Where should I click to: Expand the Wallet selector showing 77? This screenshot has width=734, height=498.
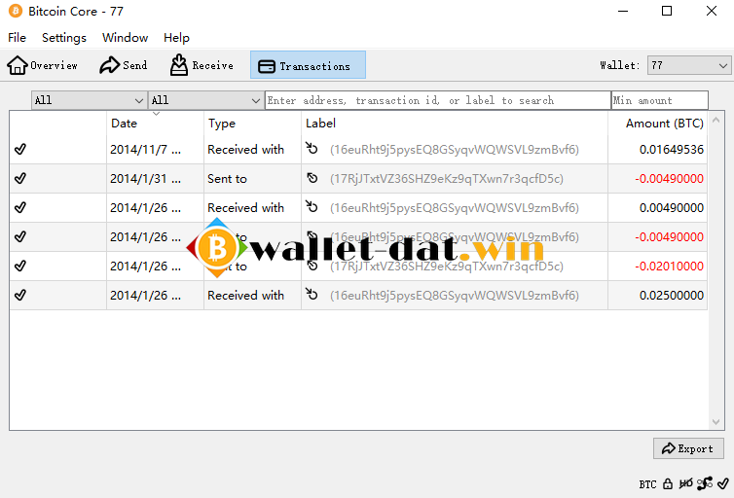click(x=688, y=65)
